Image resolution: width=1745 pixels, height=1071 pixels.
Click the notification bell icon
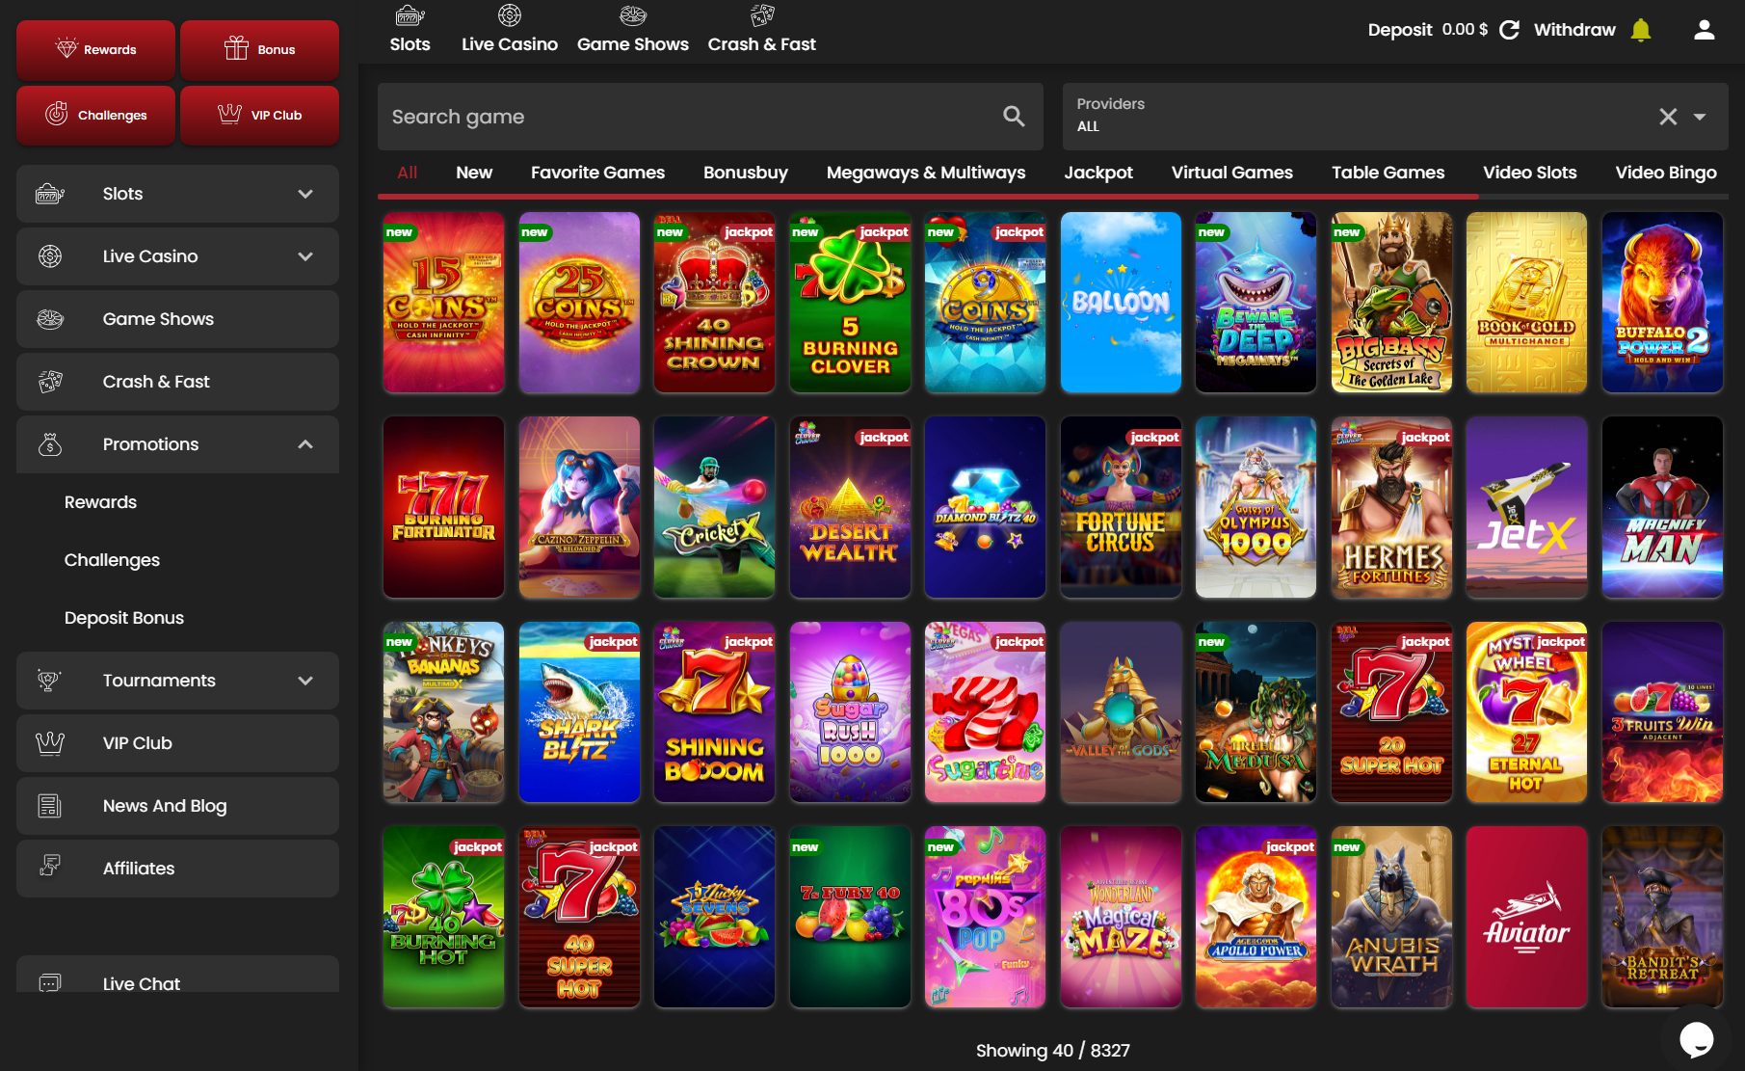click(x=1640, y=30)
